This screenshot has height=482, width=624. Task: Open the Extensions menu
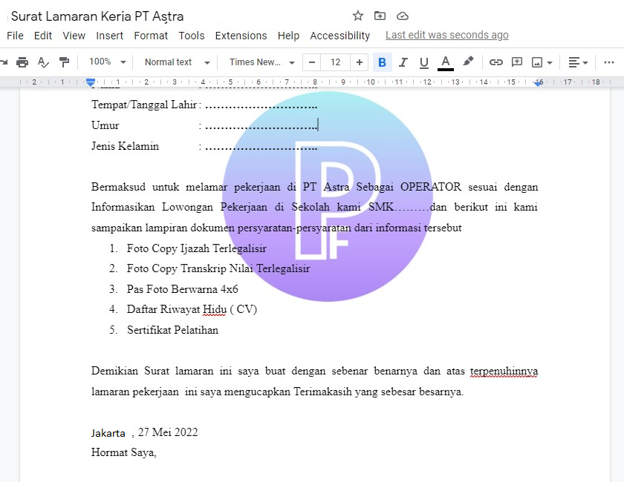(x=241, y=36)
